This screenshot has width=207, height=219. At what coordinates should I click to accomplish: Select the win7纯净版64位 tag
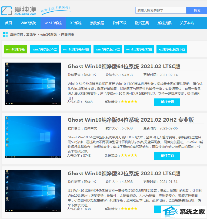point(45,49)
